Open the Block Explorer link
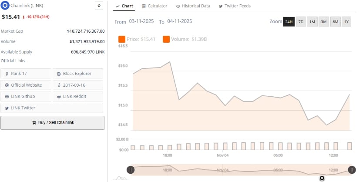 [78, 74]
